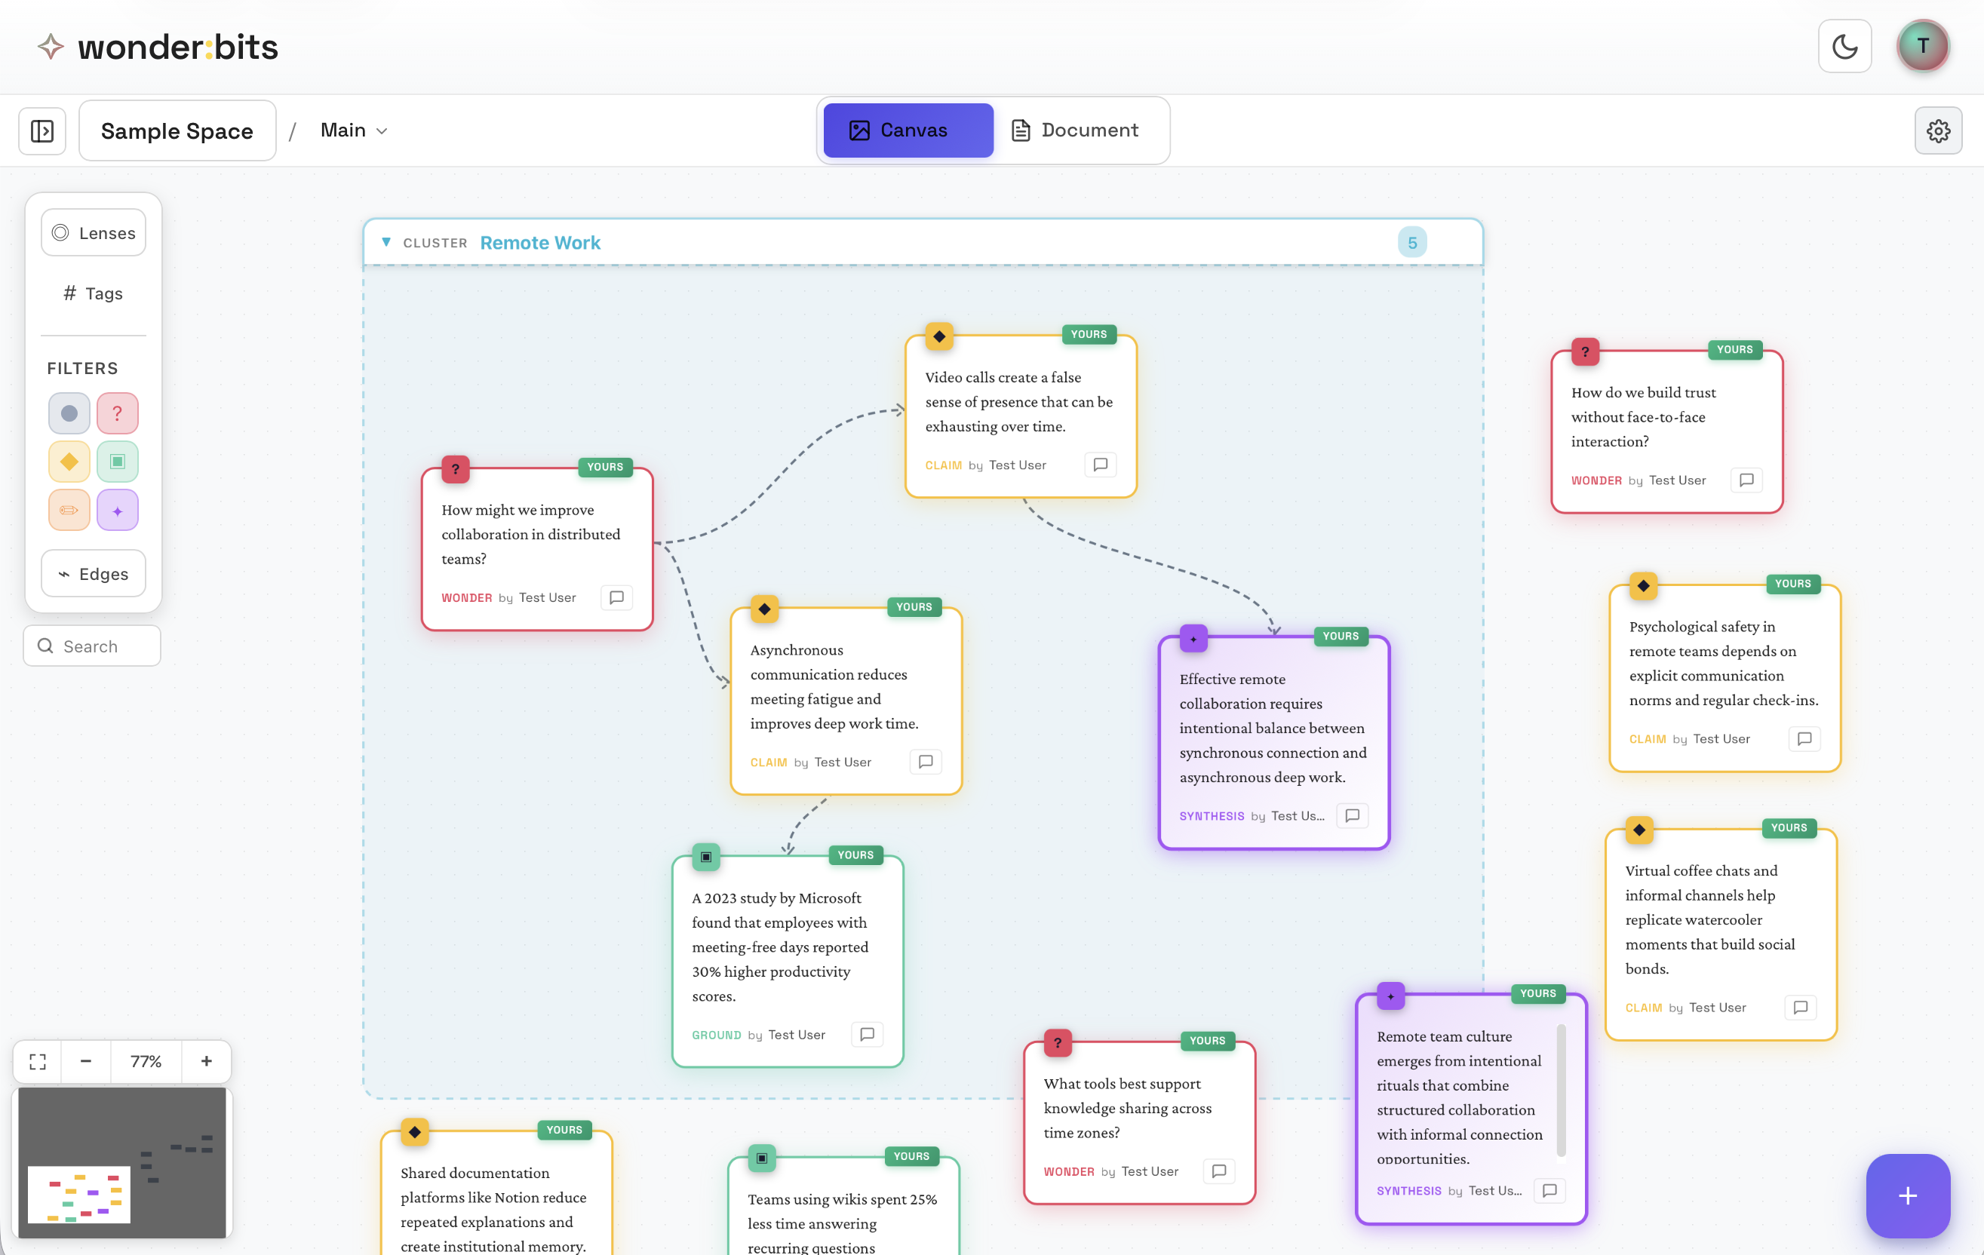Image resolution: width=1984 pixels, height=1255 pixels.
Task: Toggle the red Wonder question filter
Action: tap(117, 413)
